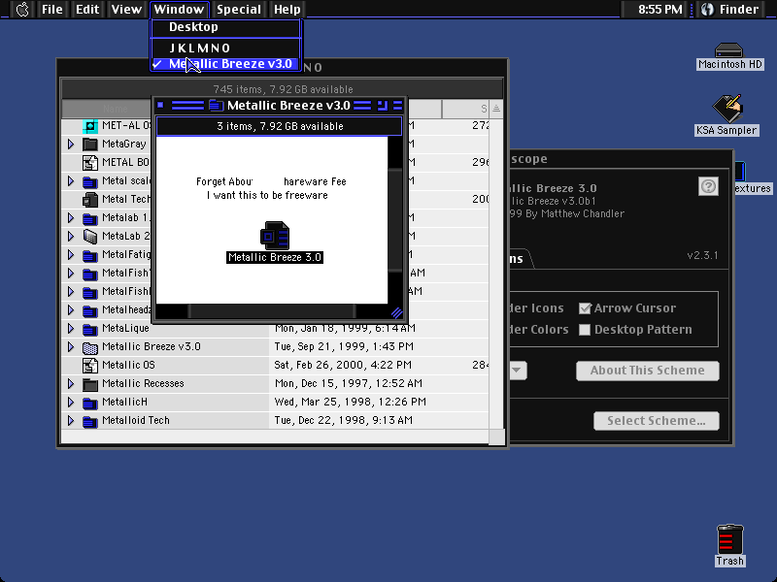Expand the MetallicH folder
777x582 pixels.
click(70, 402)
